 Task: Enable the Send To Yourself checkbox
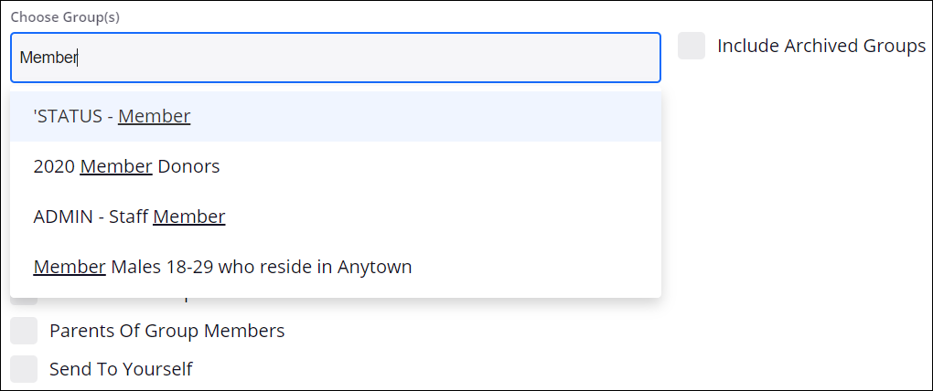click(24, 369)
